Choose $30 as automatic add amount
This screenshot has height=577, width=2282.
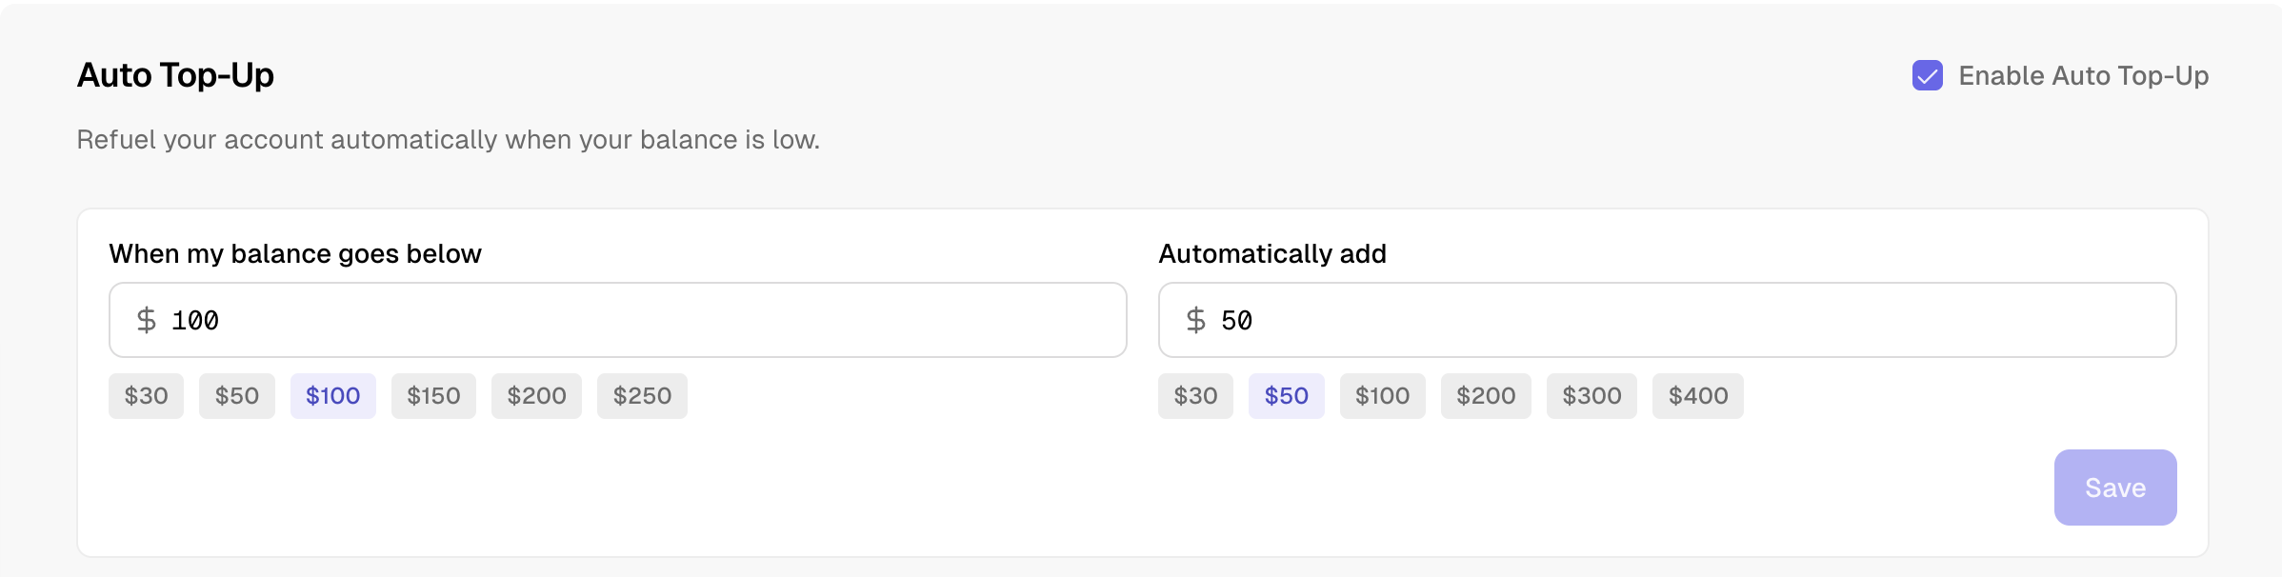point(1195,396)
